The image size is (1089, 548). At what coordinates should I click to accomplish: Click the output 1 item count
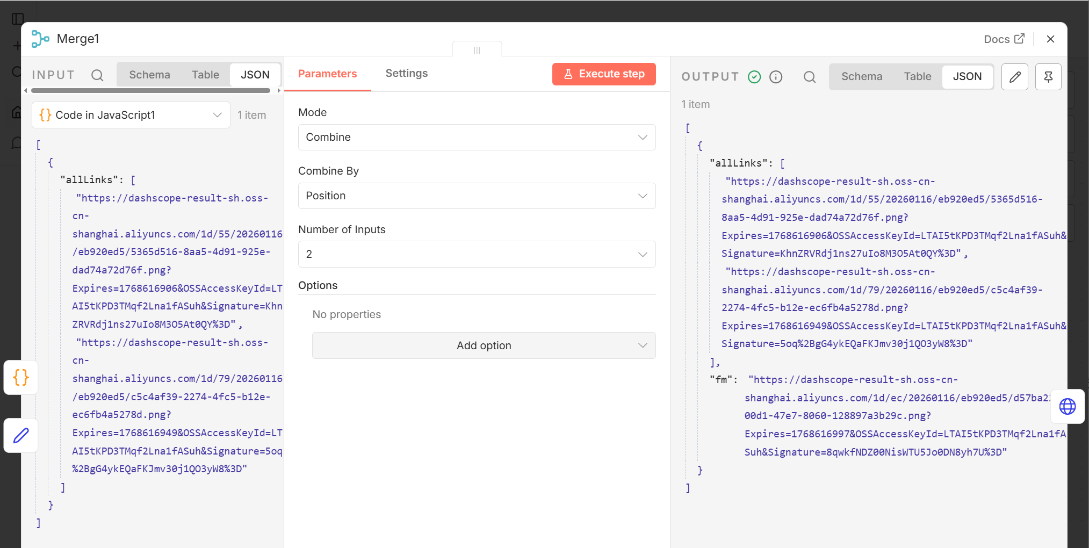[x=695, y=104]
